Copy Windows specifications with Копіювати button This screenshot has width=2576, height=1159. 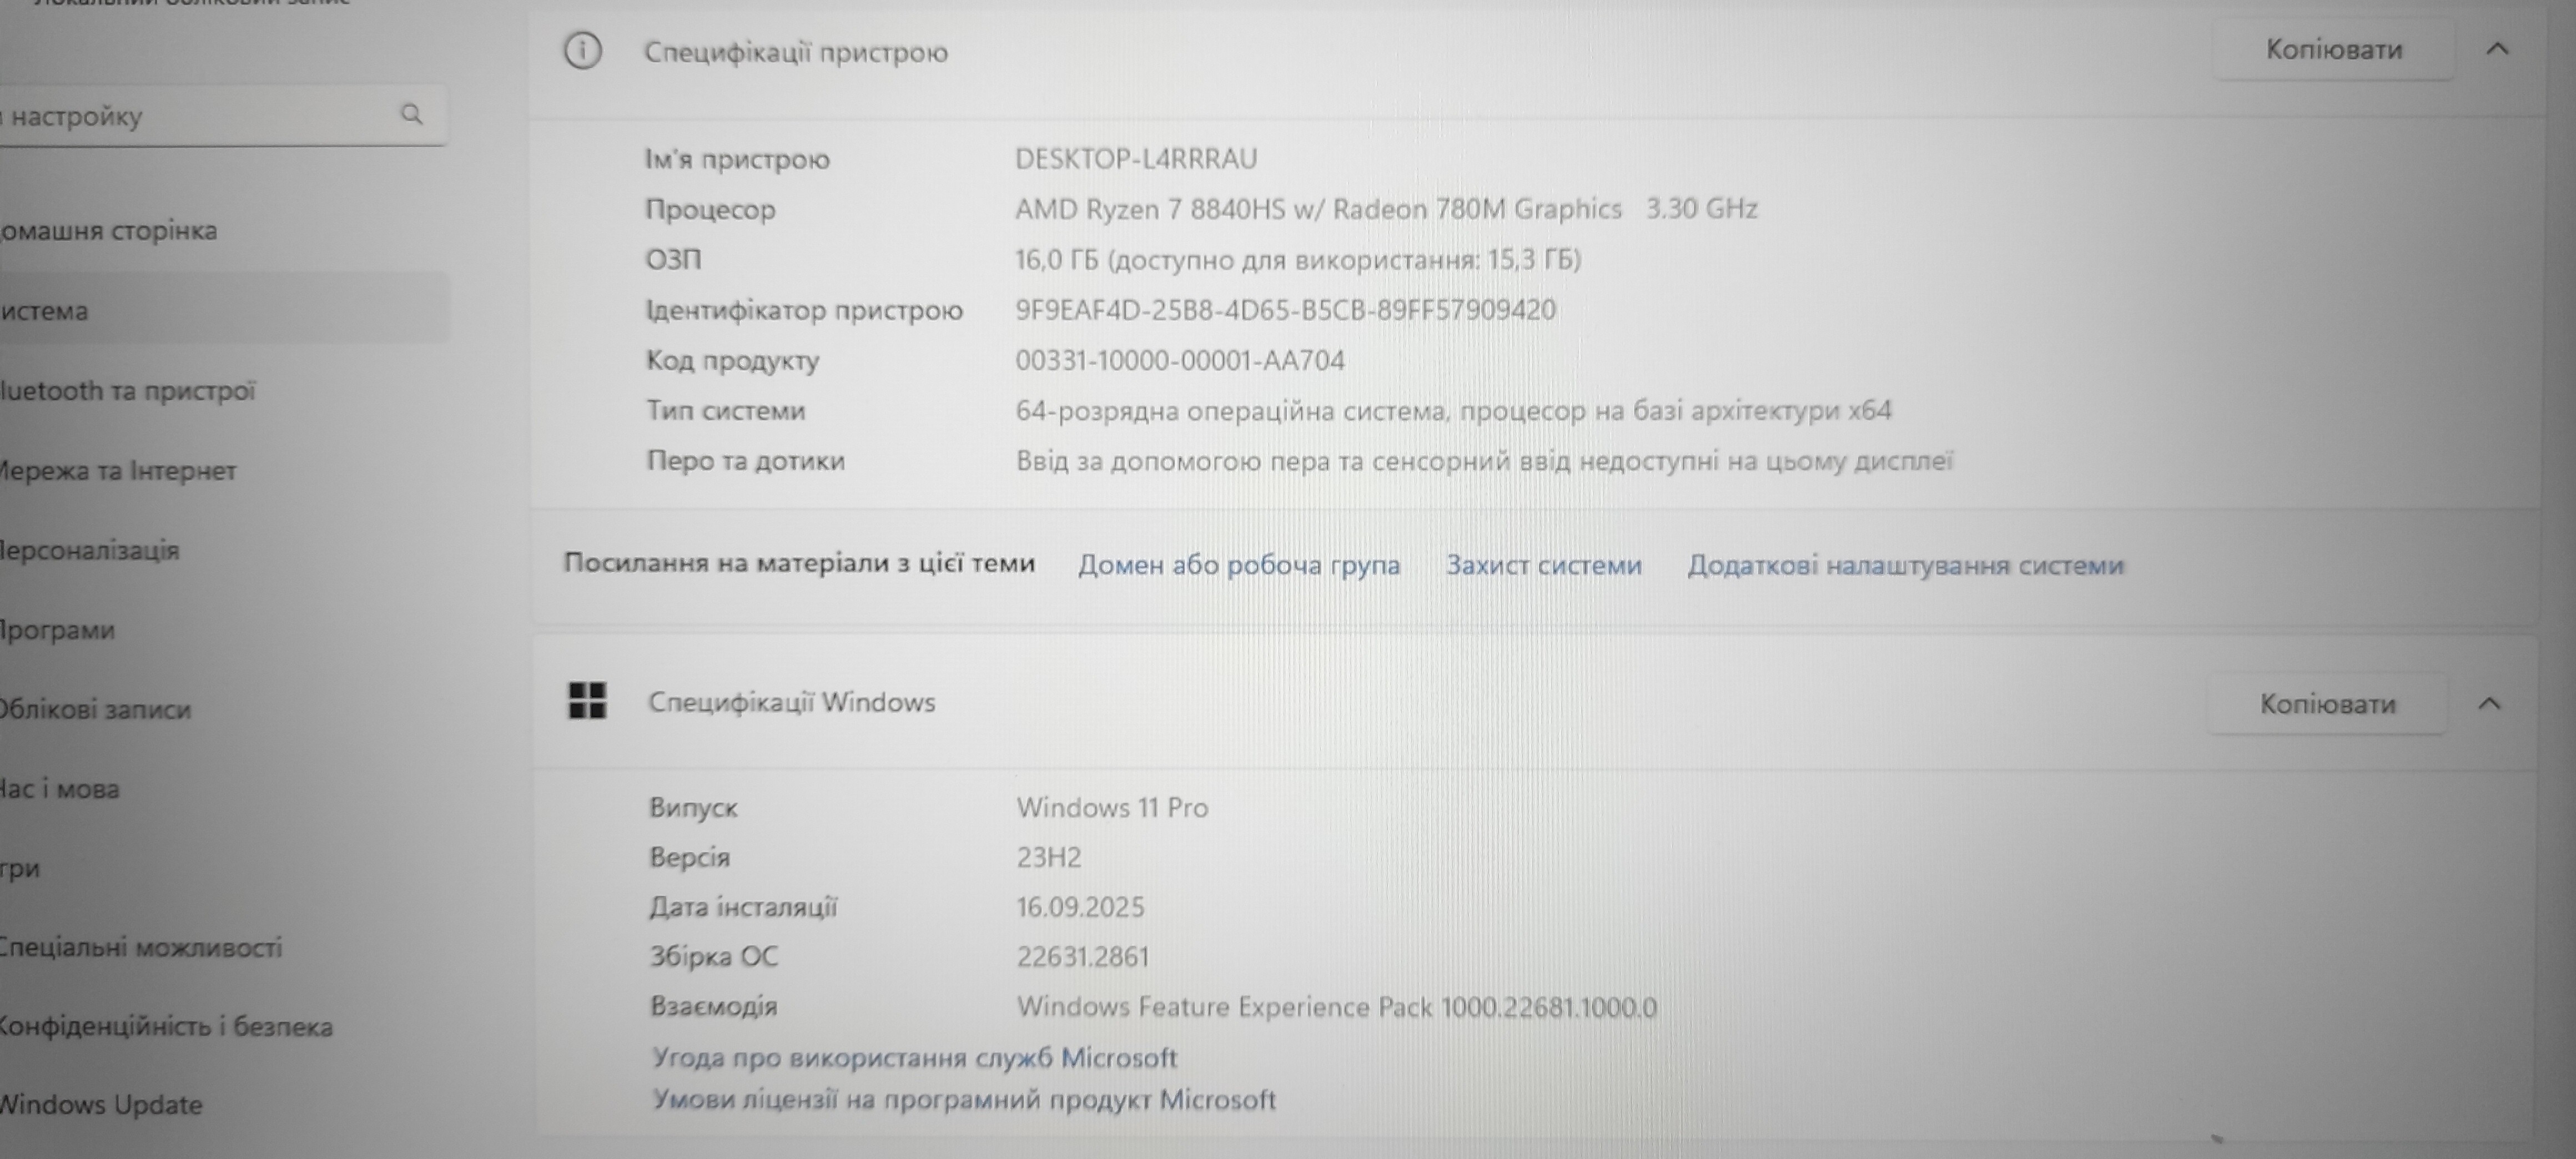[2327, 704]
